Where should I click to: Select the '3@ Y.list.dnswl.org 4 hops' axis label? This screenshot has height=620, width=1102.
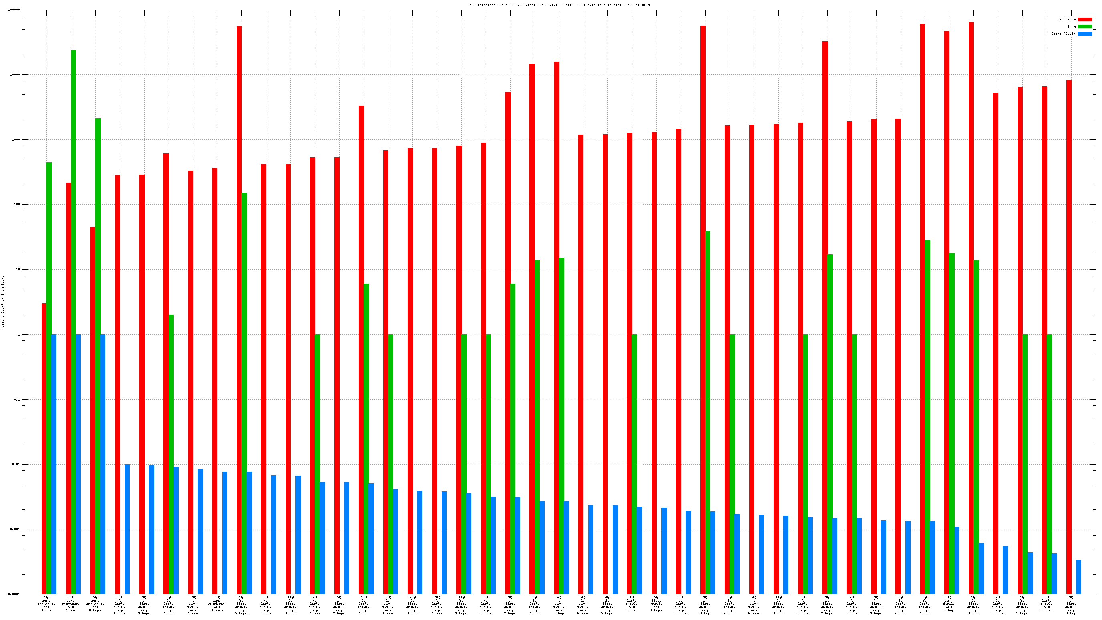pos(119,605)
